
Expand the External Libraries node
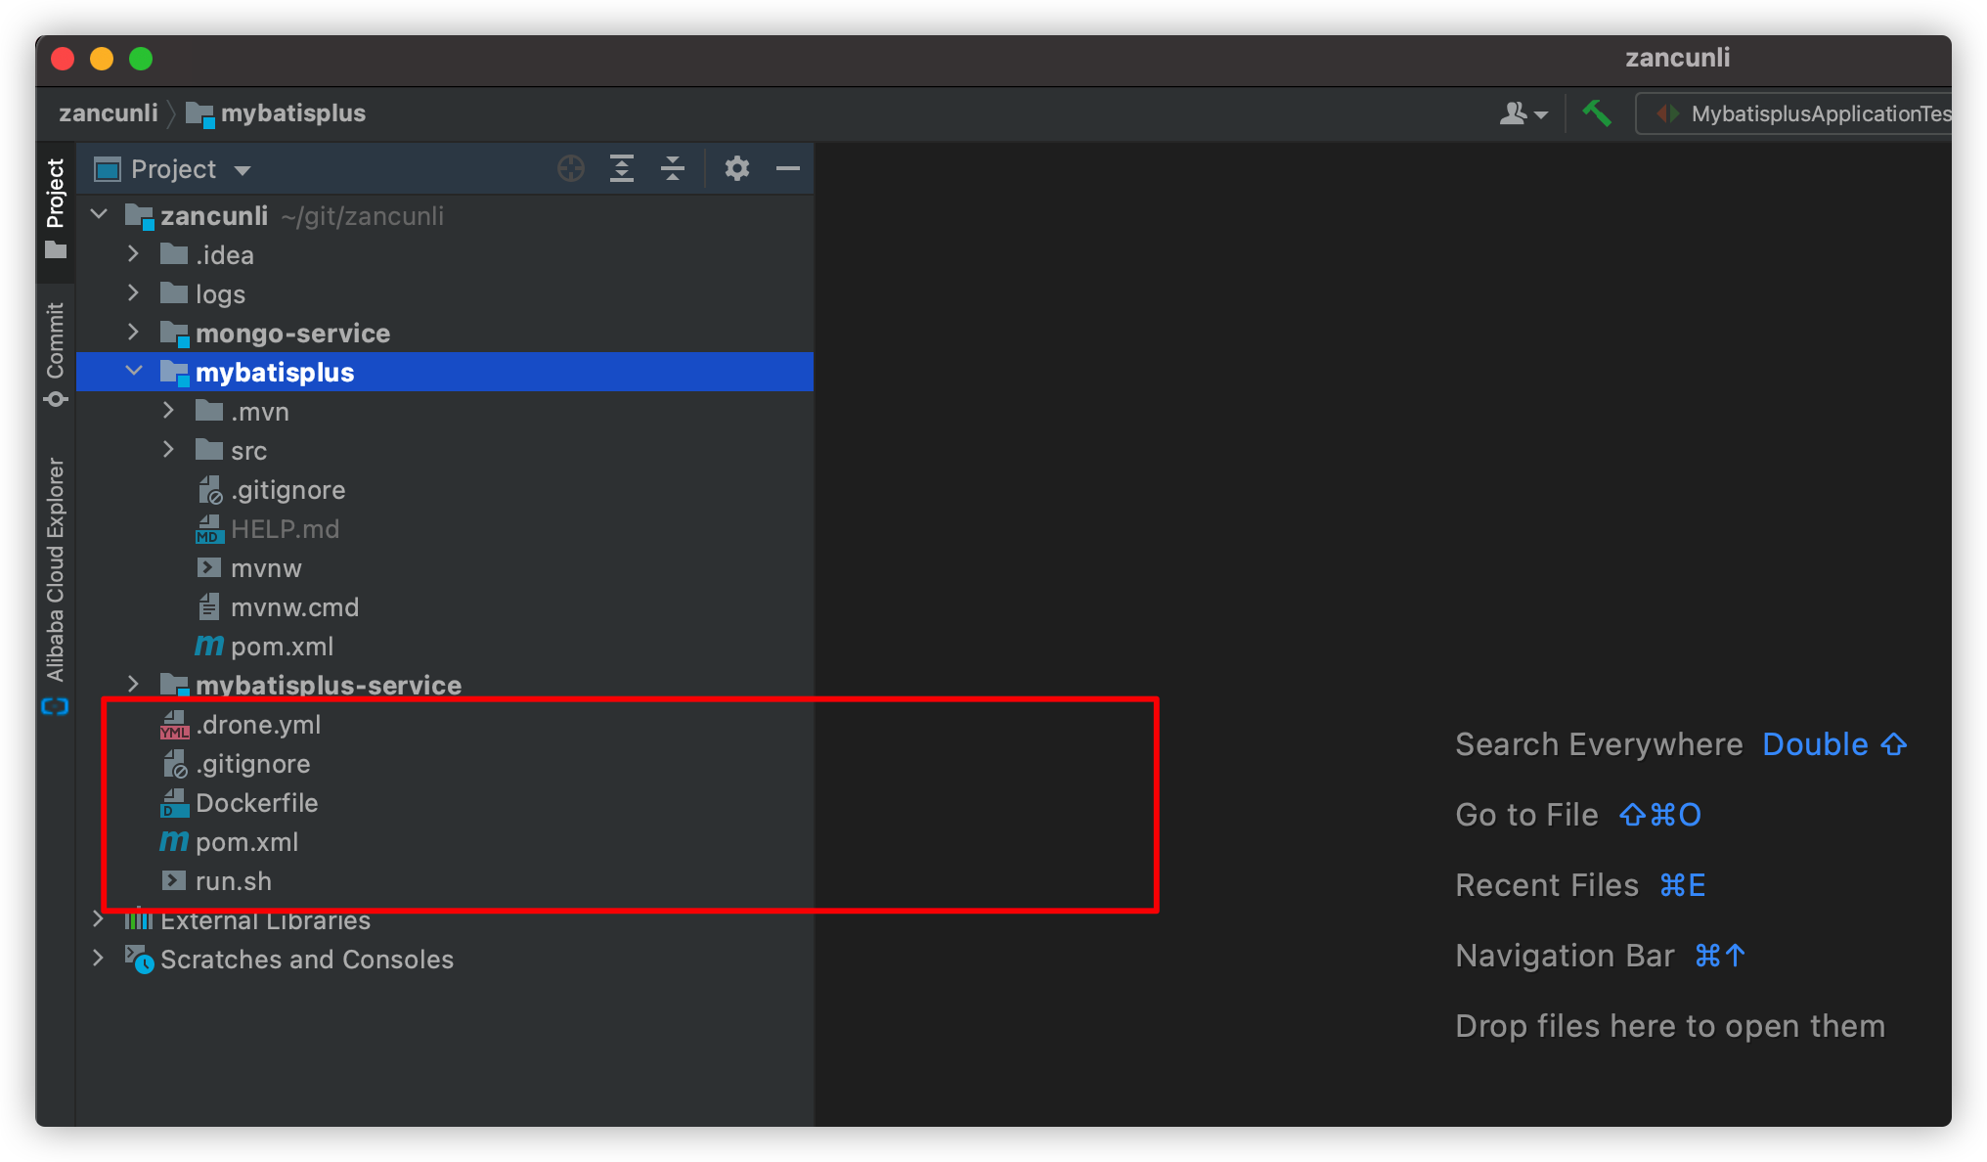[x=98, y=919]
